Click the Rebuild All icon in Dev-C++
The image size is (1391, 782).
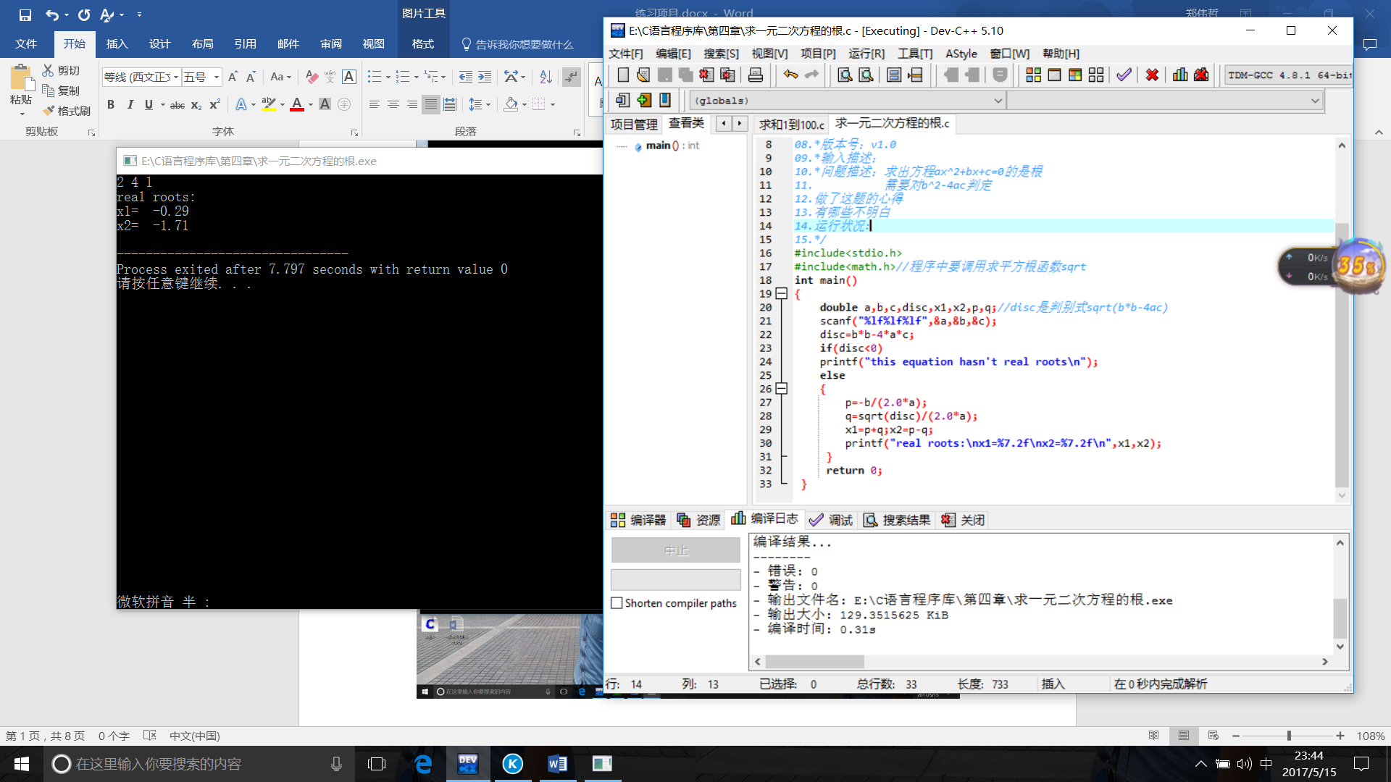click(1096, 75)
